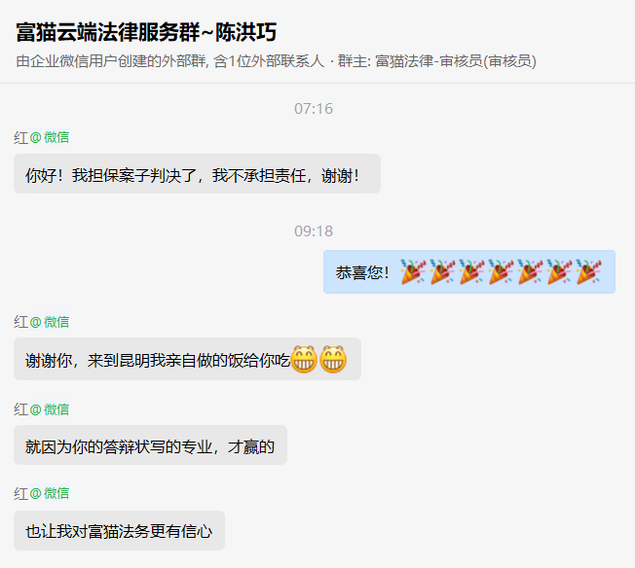Select the message mentioning 昆明 and 做的饭

click(187, 359)
